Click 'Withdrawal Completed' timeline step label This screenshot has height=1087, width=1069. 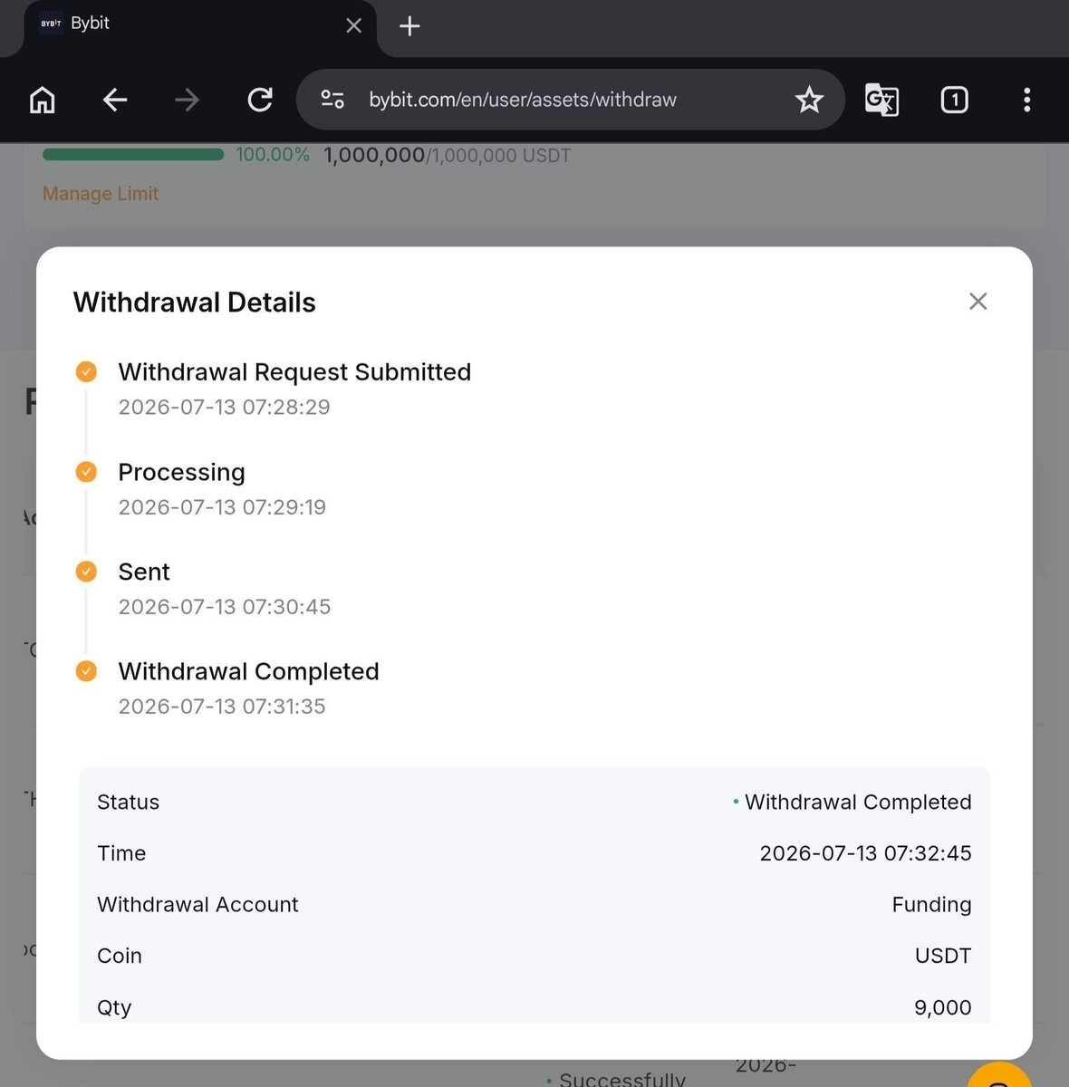[x=248, y=671]
